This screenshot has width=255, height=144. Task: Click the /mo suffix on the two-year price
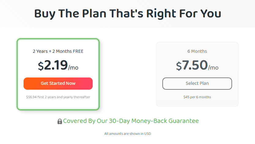73,67
